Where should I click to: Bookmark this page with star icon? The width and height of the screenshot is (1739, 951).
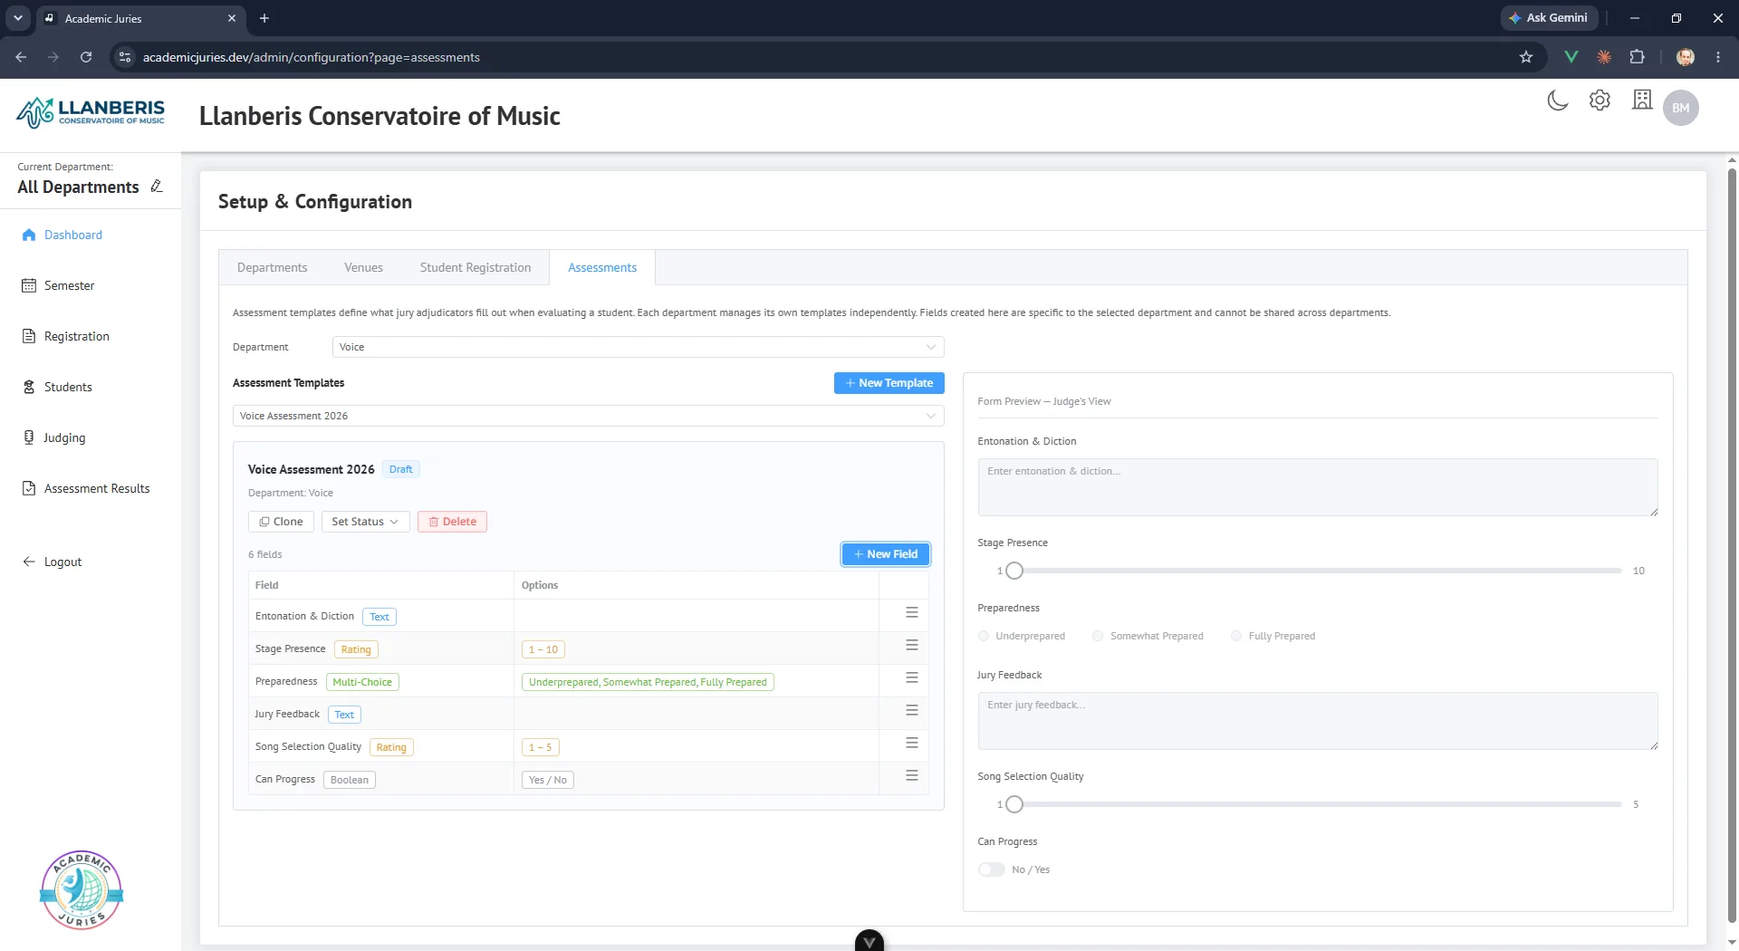(x=1526, y=57)
